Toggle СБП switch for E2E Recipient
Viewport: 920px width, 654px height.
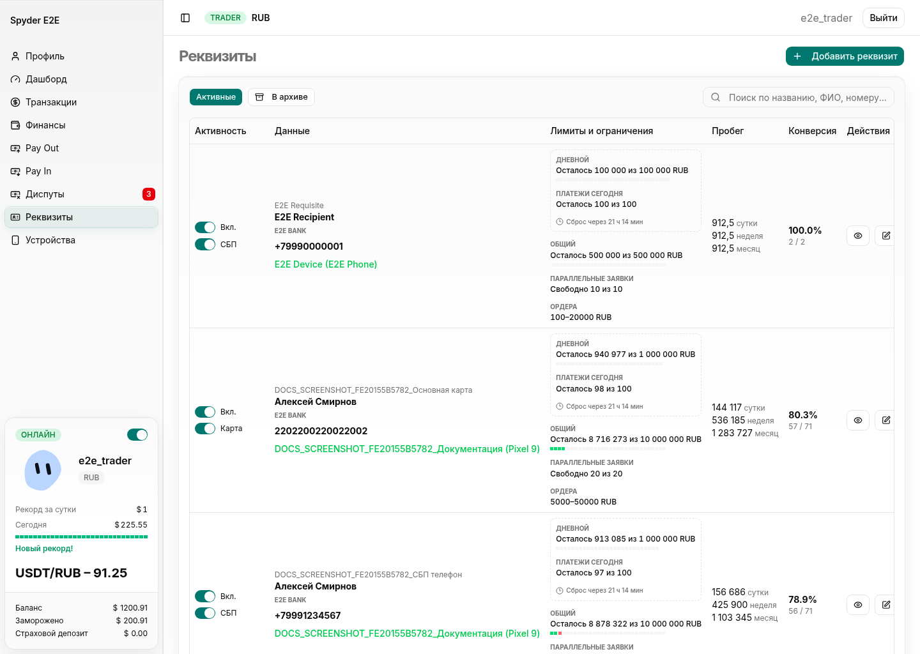(x=205, y=245)
